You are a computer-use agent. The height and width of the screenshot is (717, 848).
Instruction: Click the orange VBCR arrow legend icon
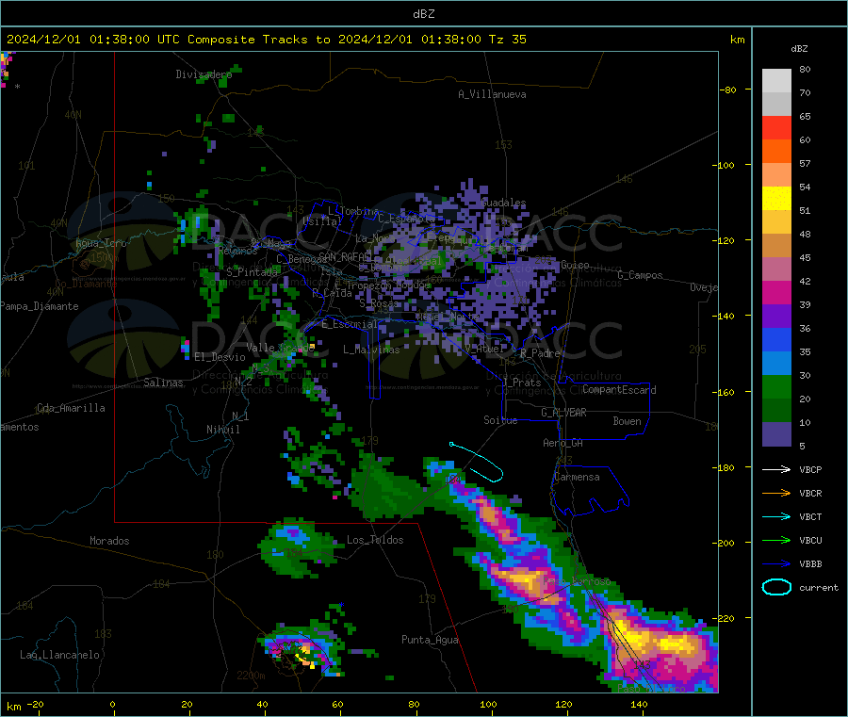pyautogui.click(x=776, y=493)
